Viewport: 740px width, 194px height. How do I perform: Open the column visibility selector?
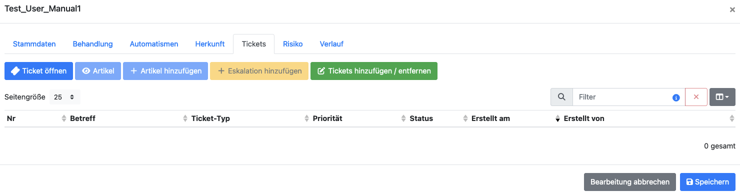[722, 97]
